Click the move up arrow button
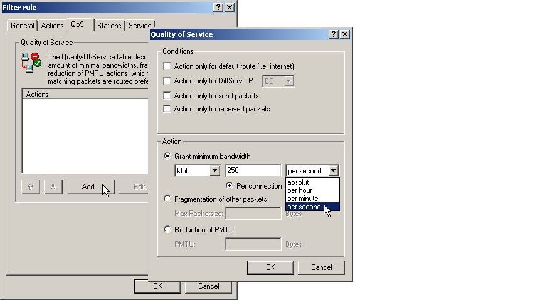The width and height of the screenshot is (545, 300). (30, 187)
